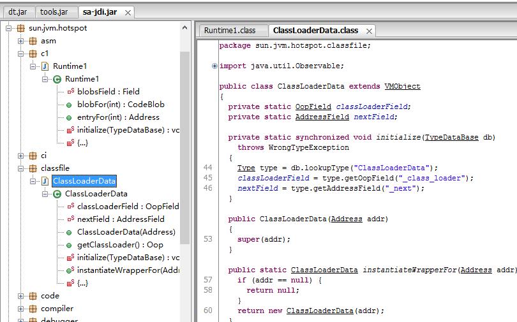Click the green ClassLoaderData class icon
Viewport: 517px width, 322px height.
(57, 194)
